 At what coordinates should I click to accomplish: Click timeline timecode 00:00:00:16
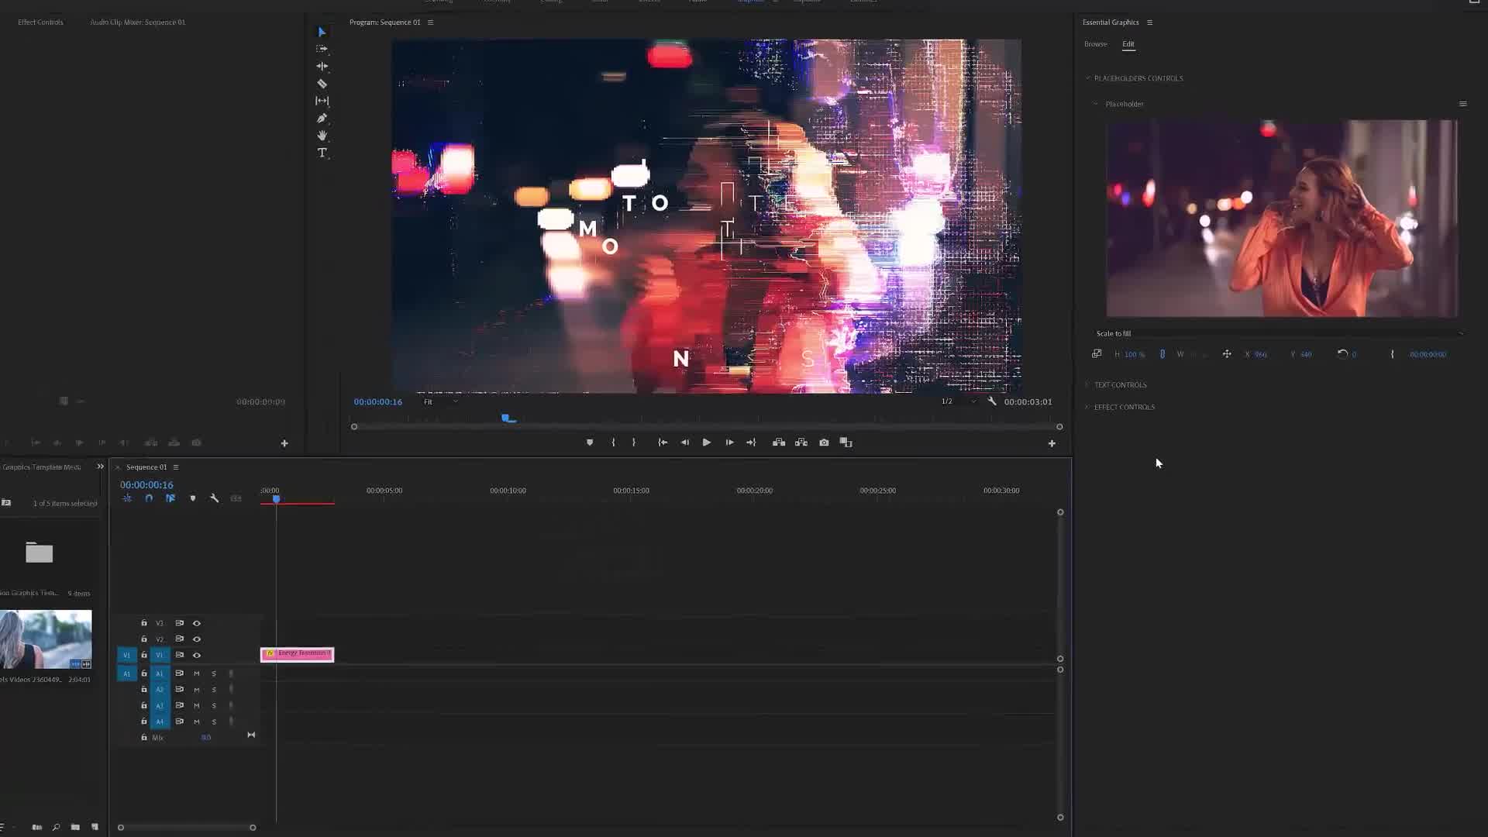[146, 485]
